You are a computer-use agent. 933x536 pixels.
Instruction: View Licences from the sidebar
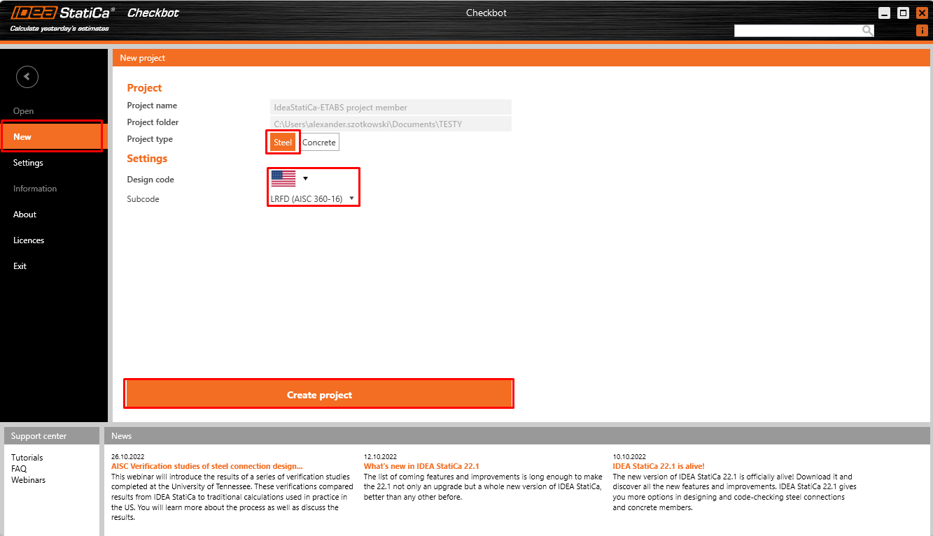point(29,240)
